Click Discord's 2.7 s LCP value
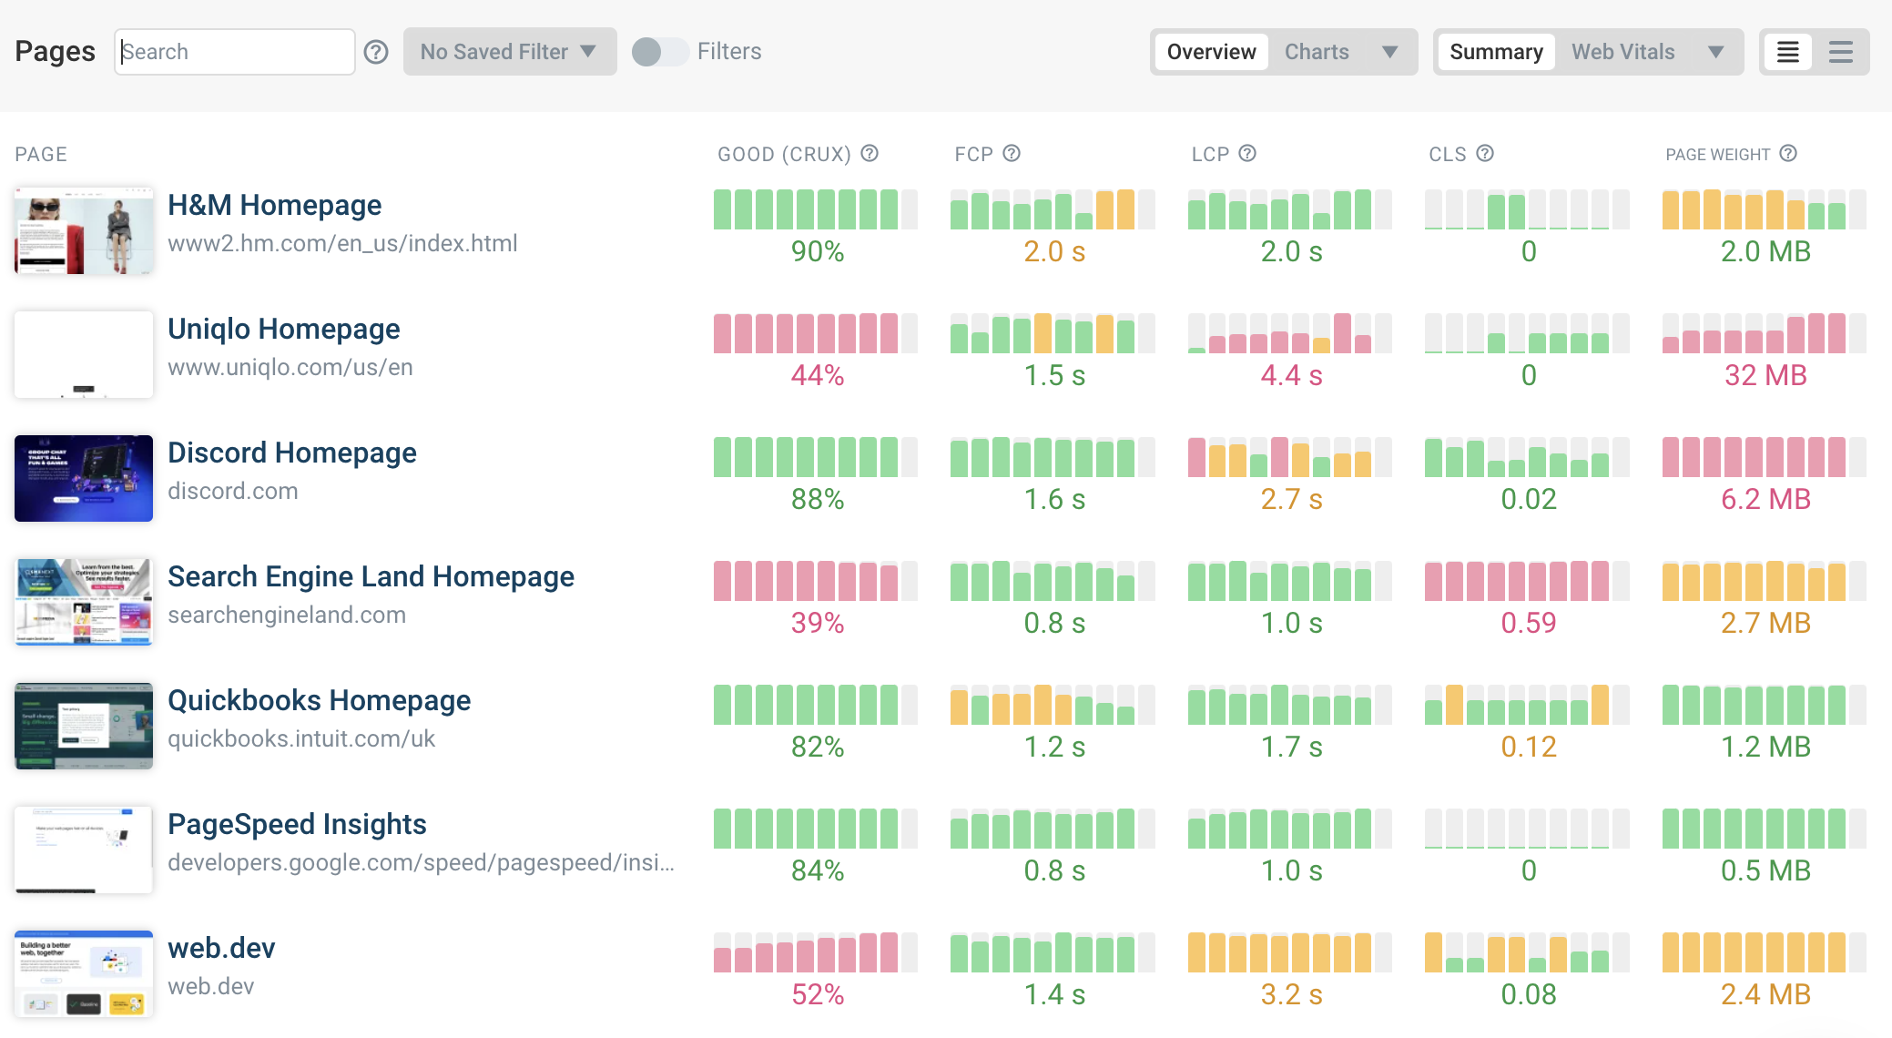1892x1038 pixels. [x=1291, y=499]
